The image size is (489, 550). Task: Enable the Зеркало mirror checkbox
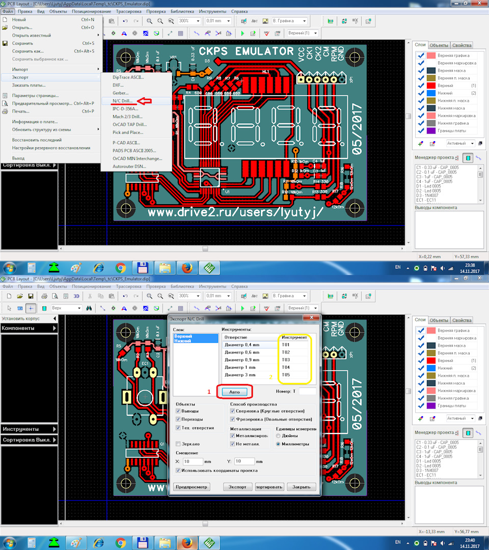[178, 444]
